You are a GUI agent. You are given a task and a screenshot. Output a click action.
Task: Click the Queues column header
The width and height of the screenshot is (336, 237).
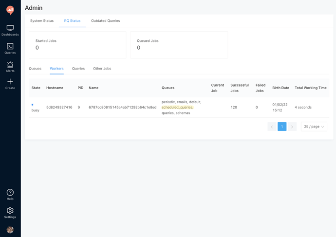click(x=168, y=88)
